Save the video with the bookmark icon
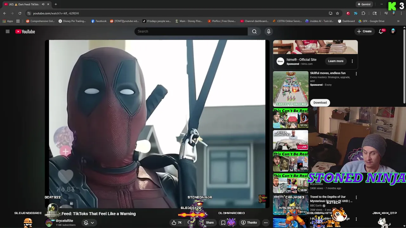Viewport: 406px width, 228px height. click(x=223, y=223)
